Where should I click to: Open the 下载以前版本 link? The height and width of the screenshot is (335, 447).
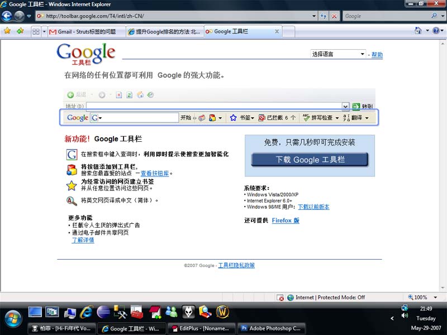pyautogui.click(x=313, y=207)
